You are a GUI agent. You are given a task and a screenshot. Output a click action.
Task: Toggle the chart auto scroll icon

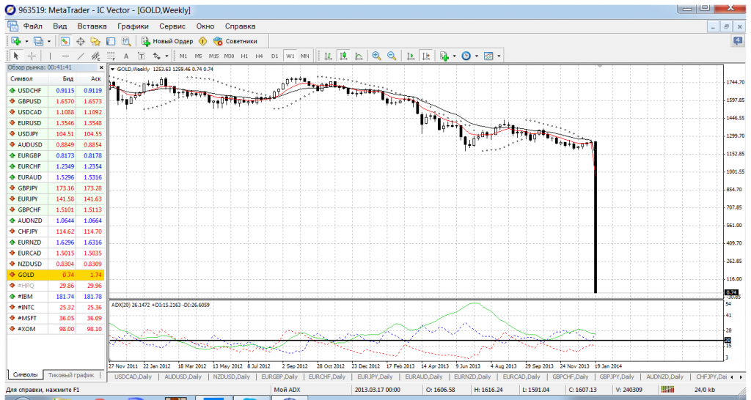[411, 56]
